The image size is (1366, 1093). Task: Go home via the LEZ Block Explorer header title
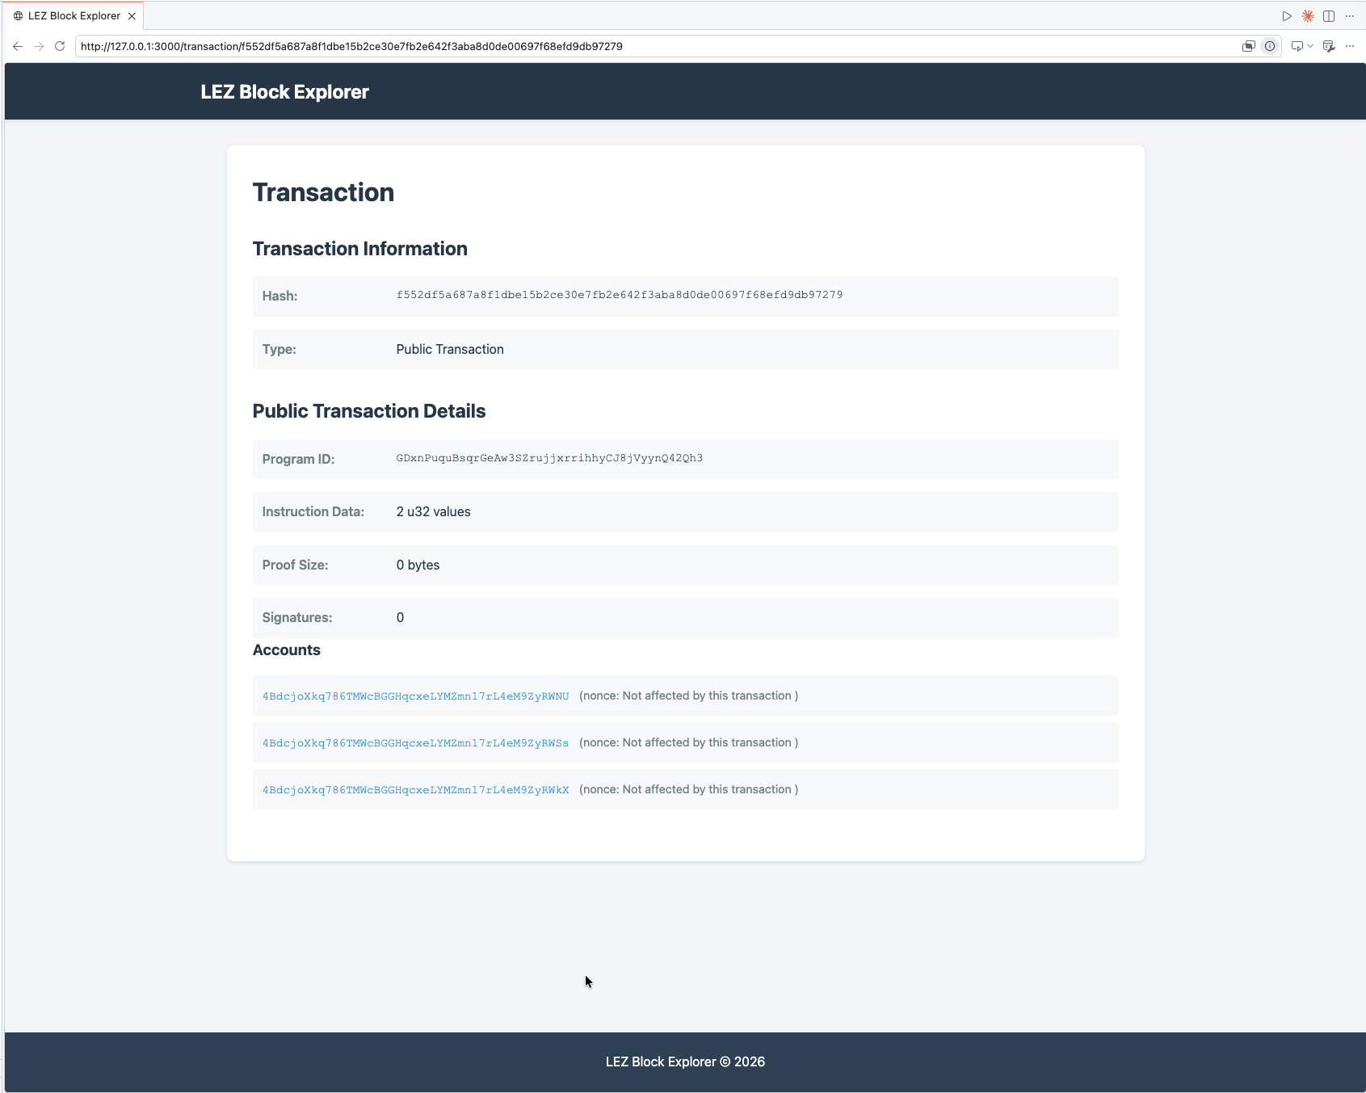pos(284,92)
